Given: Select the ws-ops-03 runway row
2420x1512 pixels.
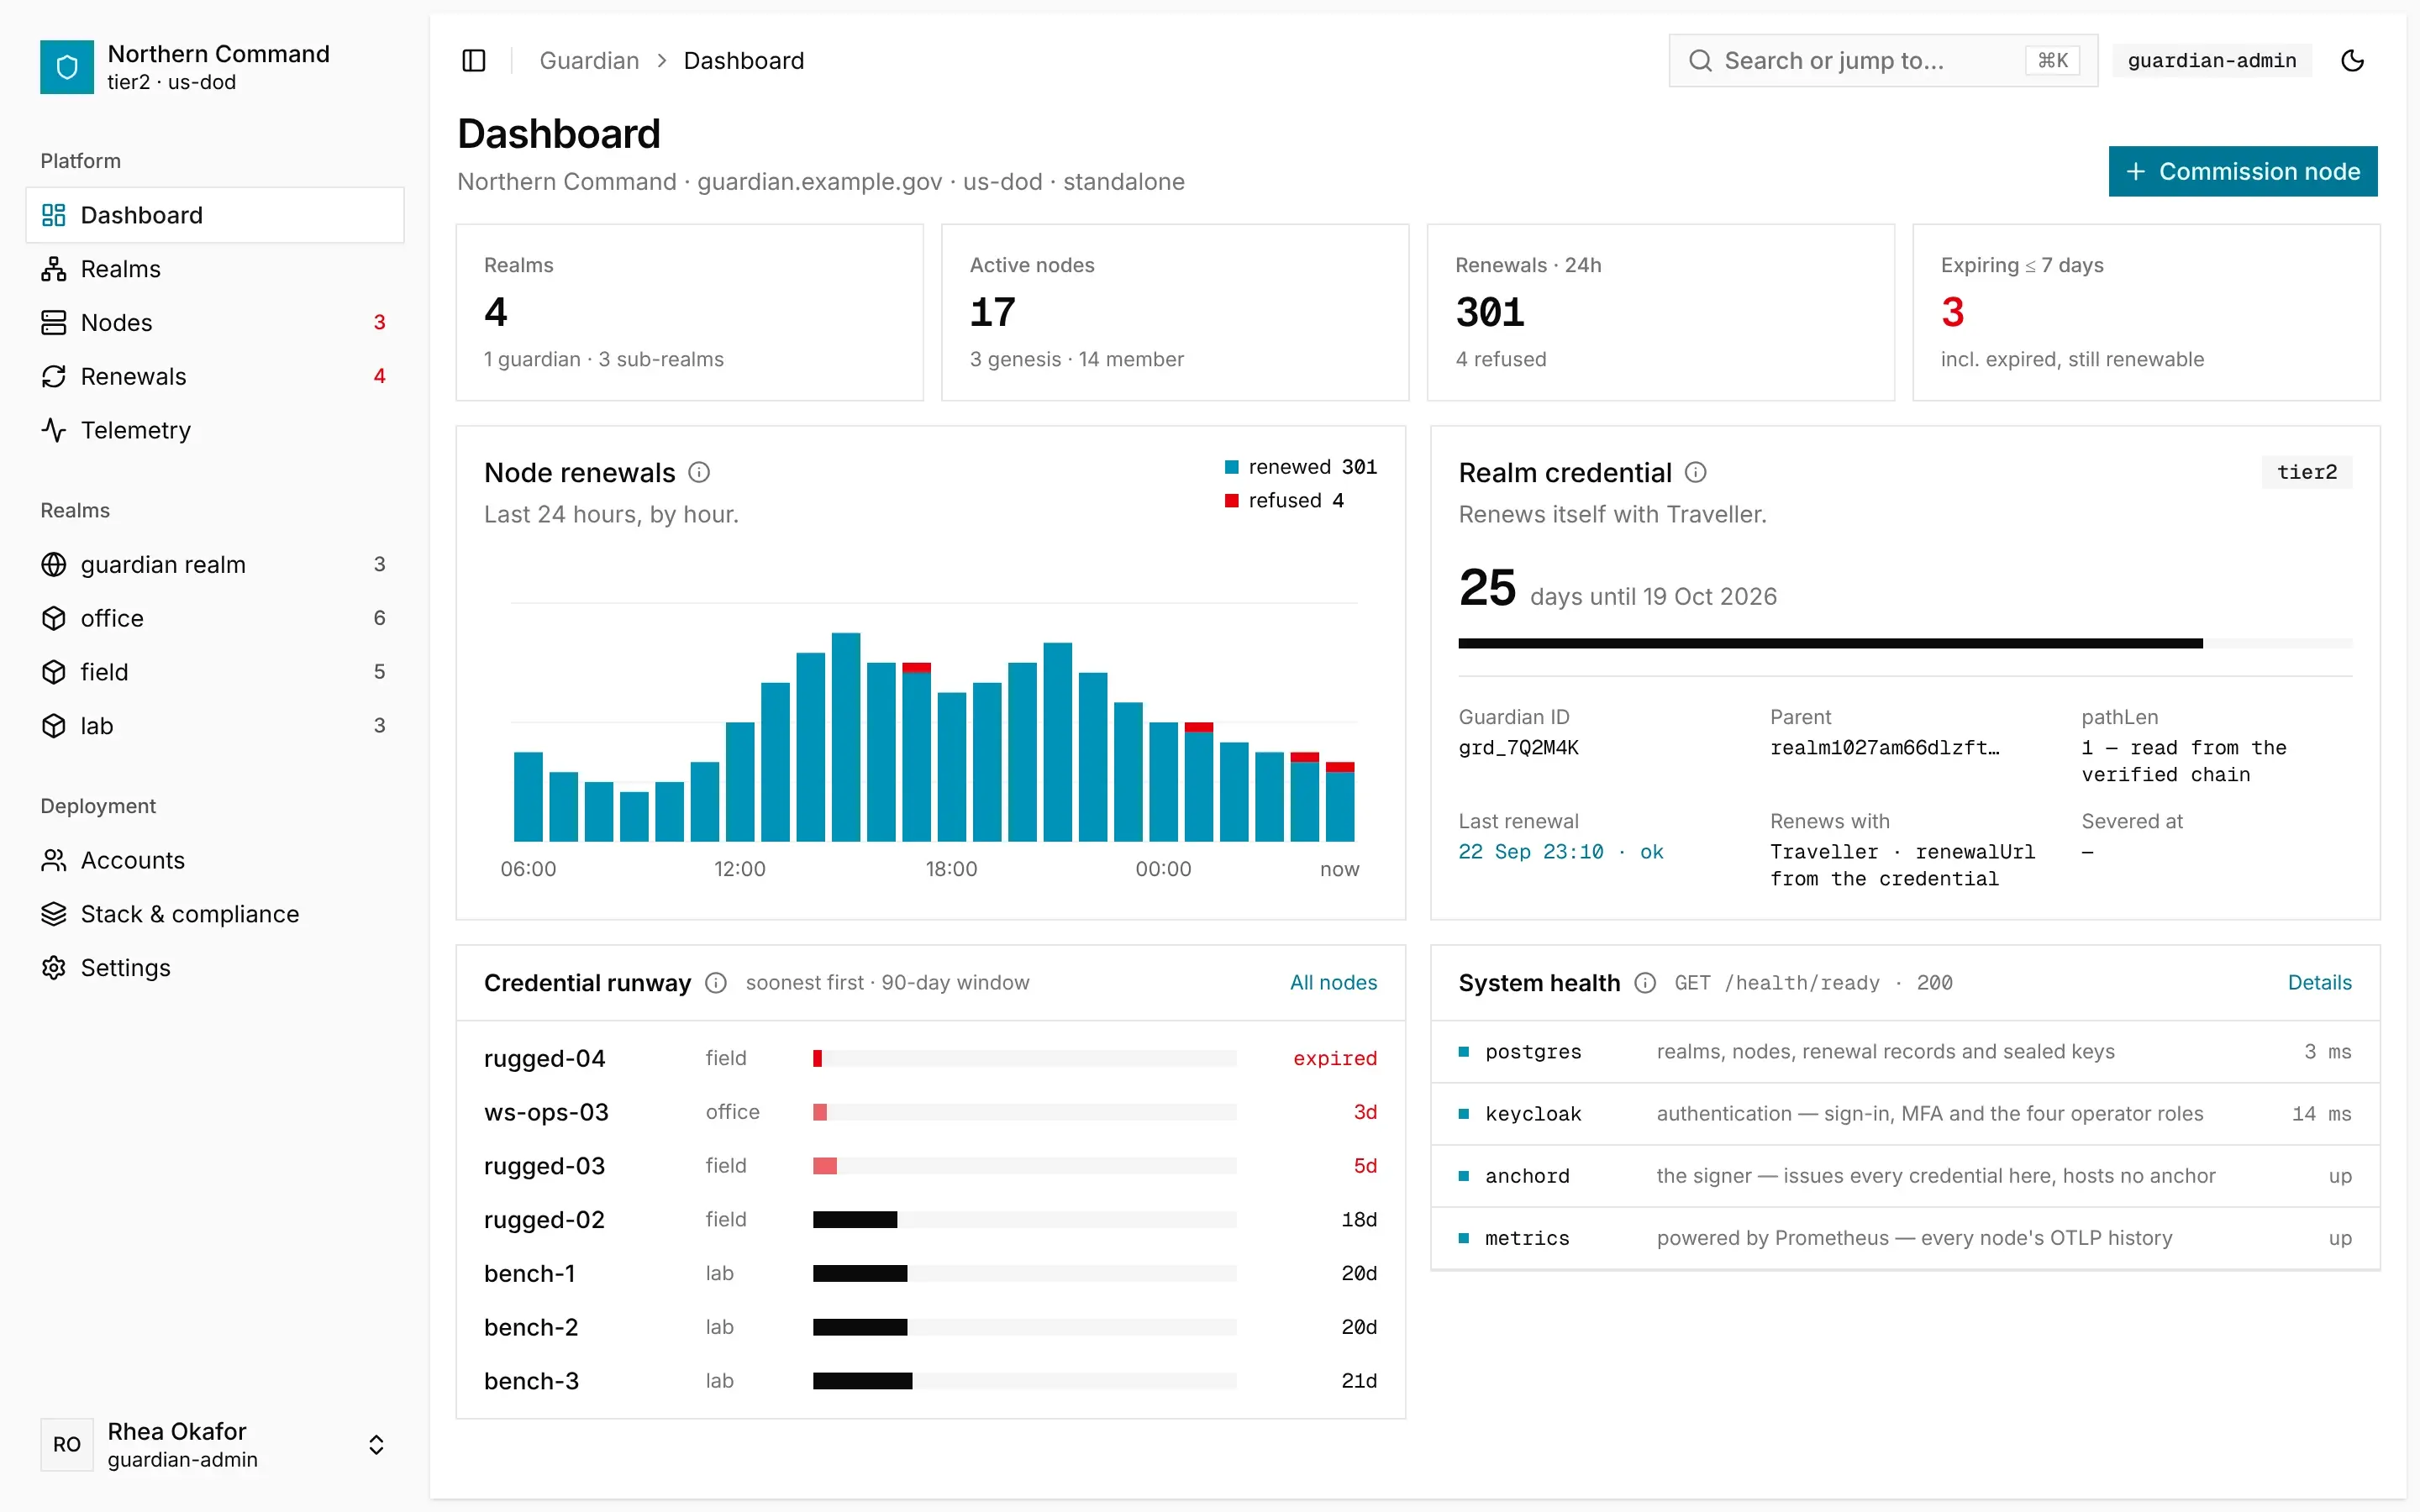Looking at the screenshot, I should click(x=930, y=1112).
